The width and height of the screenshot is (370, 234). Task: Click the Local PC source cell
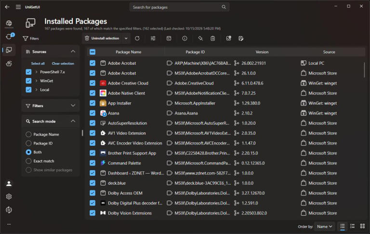(x=316, y=63)
